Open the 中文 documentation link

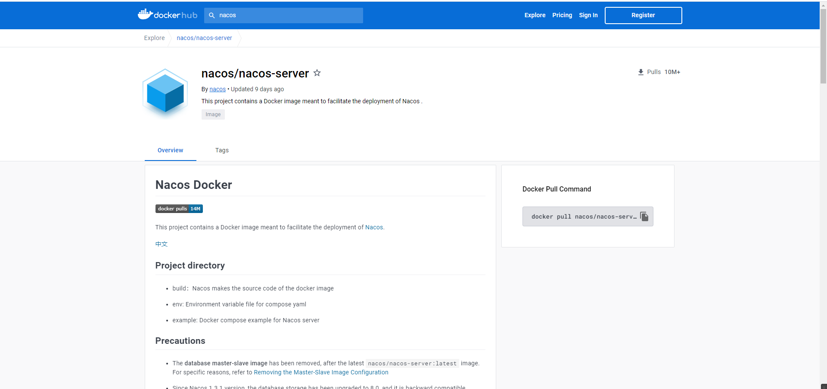coord(162,244)
